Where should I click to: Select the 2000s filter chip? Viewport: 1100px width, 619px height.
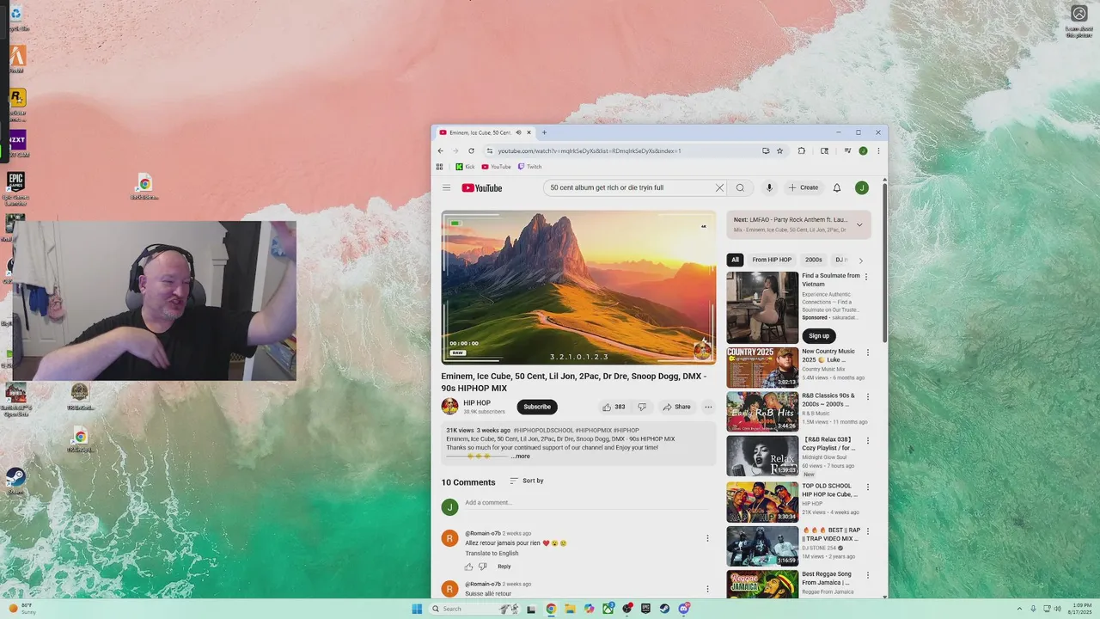[x=814, y=260]
